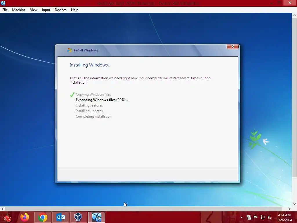
Task: Click the vertical scrollbar down arrow
Action: tap(294, 204)
